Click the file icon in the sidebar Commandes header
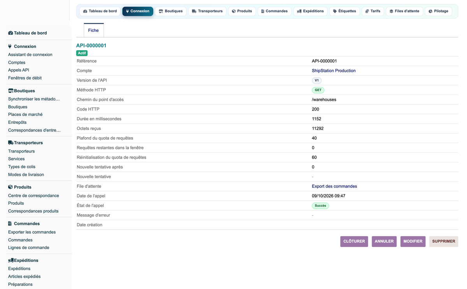The height and width of the screenshot is (289, 467). [x=10, y=224]
